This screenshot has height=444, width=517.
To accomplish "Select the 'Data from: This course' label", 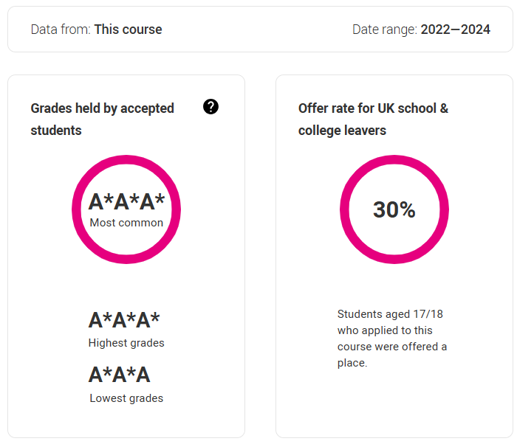I will pyautogui.click(x=96, y=30).
